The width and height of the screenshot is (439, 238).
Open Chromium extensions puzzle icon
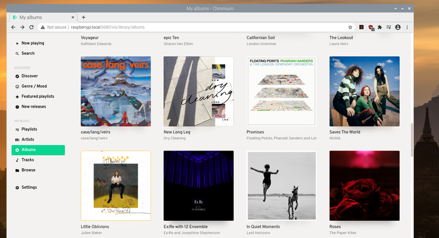click(379, 27)
